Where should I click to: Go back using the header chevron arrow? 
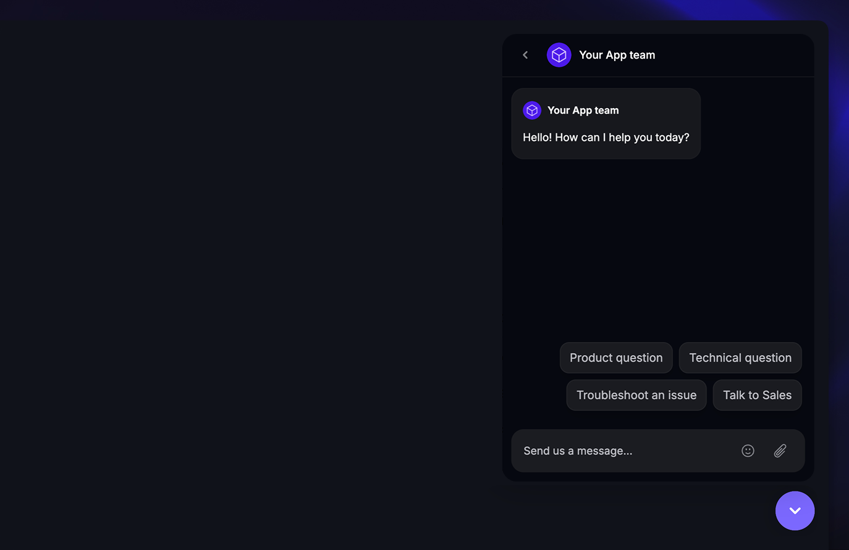pyautogui.click(x=525, y=55)
